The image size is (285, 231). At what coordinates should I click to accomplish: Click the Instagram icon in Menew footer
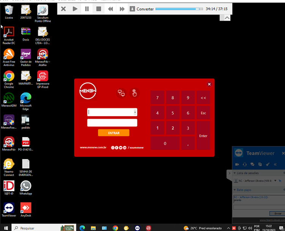click(113, 148)
